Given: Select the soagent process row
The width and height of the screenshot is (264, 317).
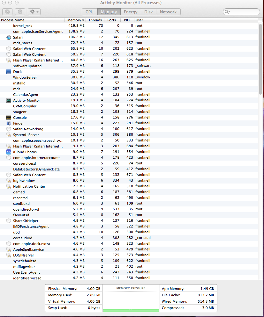Looking at the screenshot, I should pos(129,112).
